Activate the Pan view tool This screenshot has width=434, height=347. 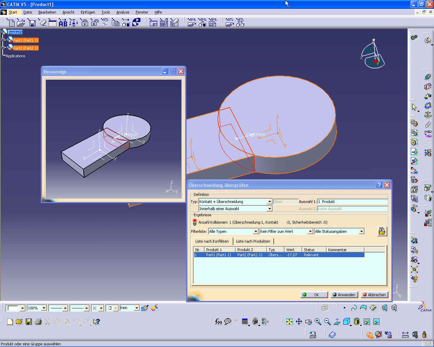299,322
